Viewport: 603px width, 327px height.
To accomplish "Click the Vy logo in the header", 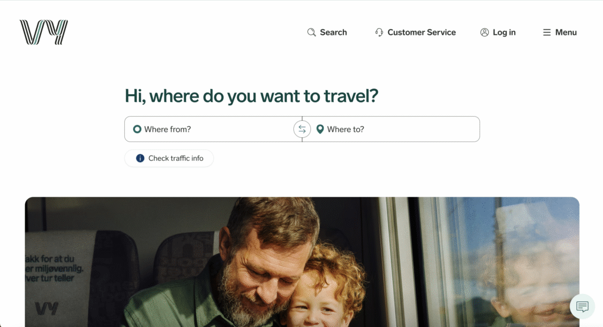I will coord(44,32).
